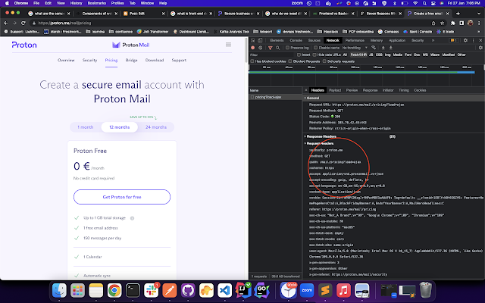The height and width of the screenshot is (303, 485).
Task: Click Get Proton for free button
Action: coord(122,197)
